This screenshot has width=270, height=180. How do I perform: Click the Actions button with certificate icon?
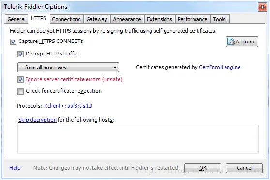coord(242,42)
